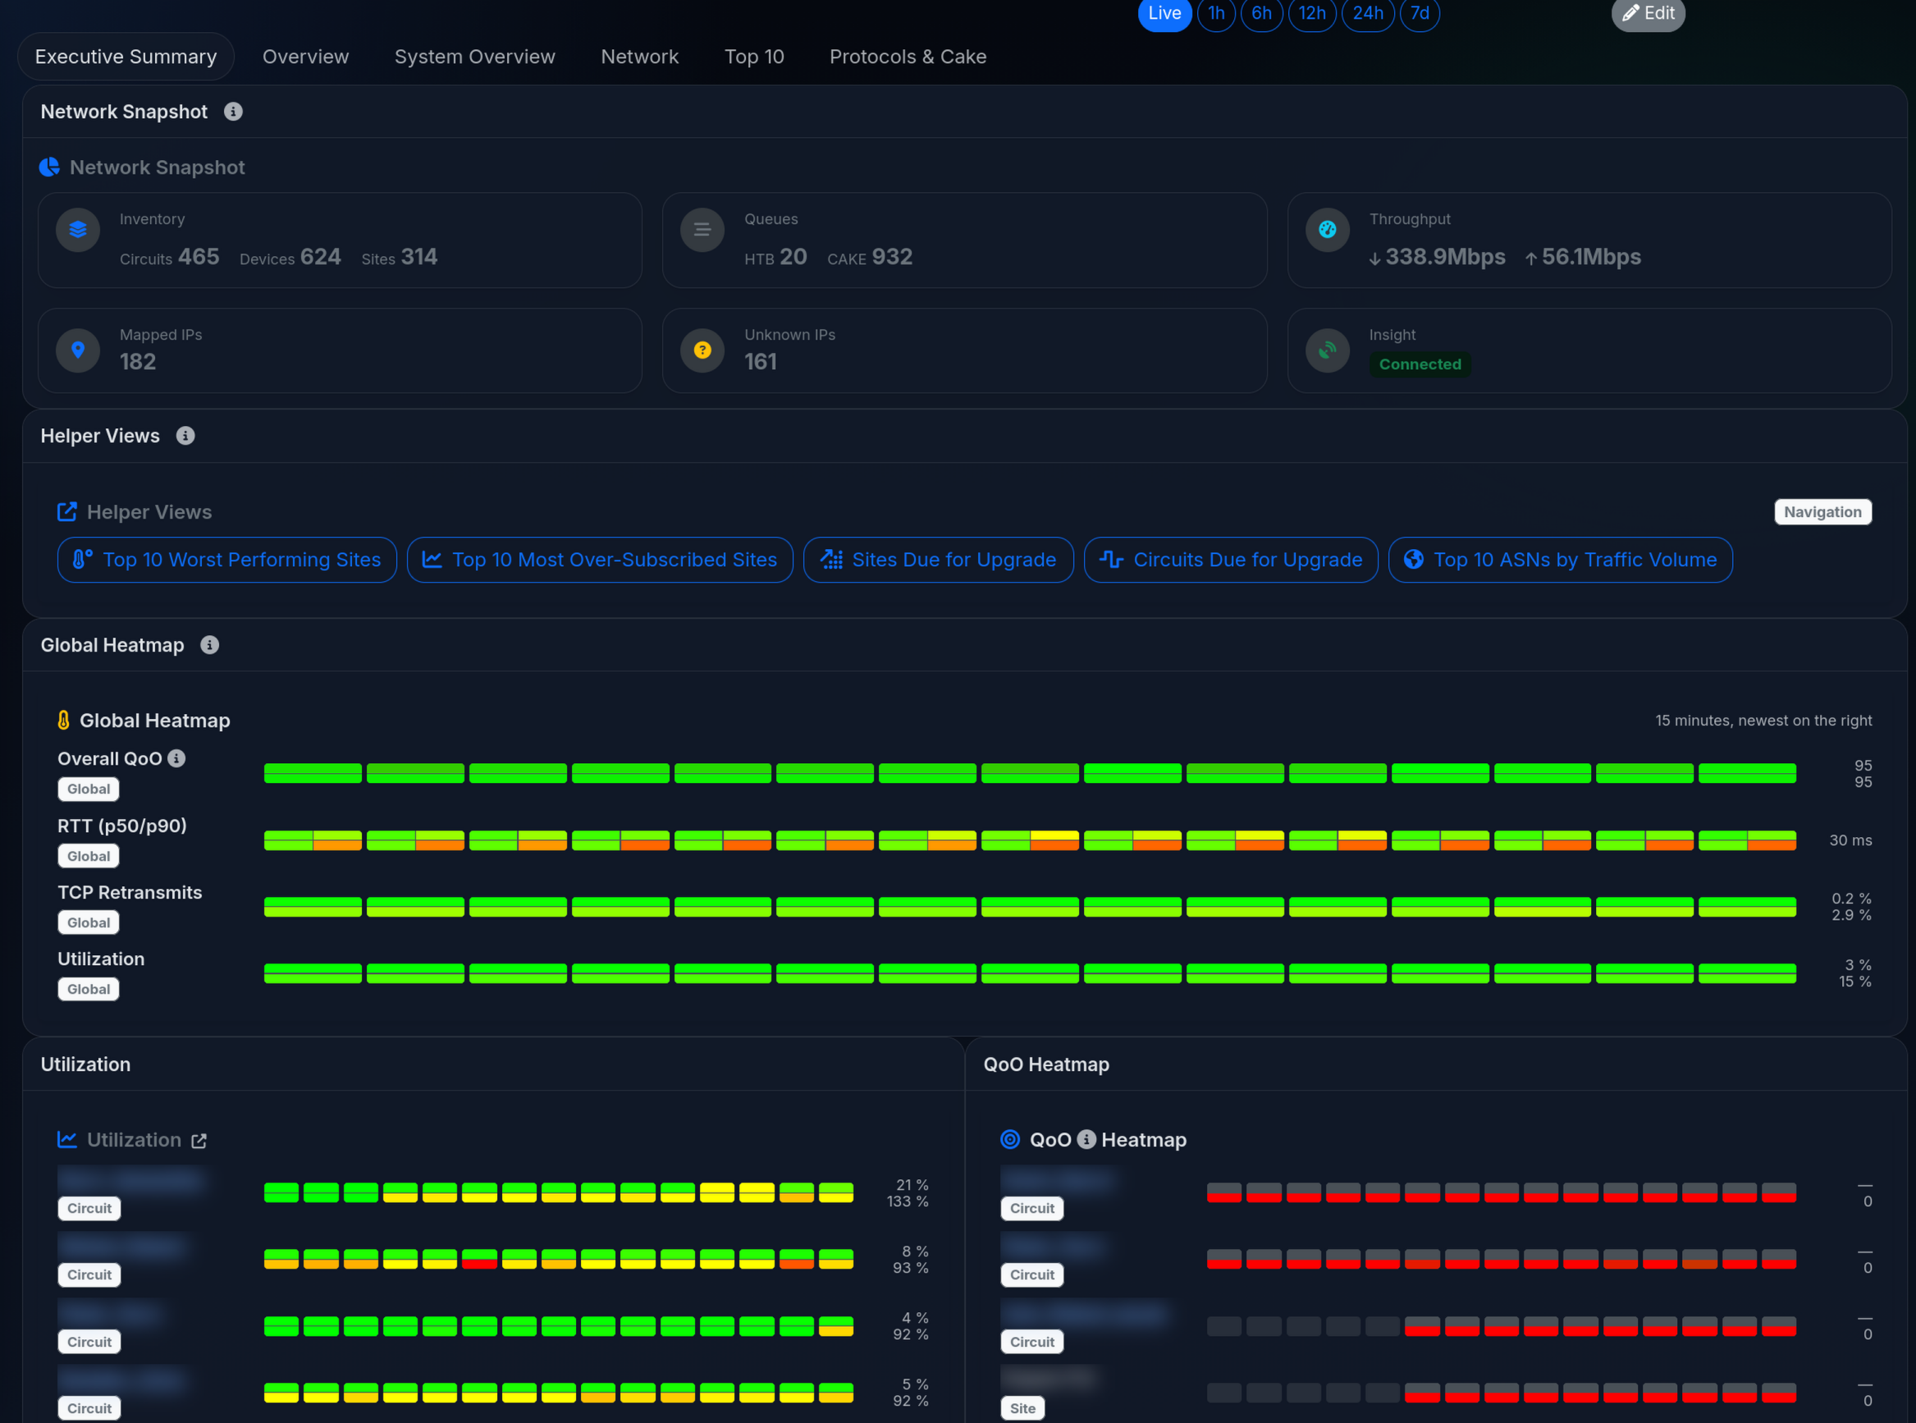Click the info icon beside Network Snapshot

(x=232, y=112)
